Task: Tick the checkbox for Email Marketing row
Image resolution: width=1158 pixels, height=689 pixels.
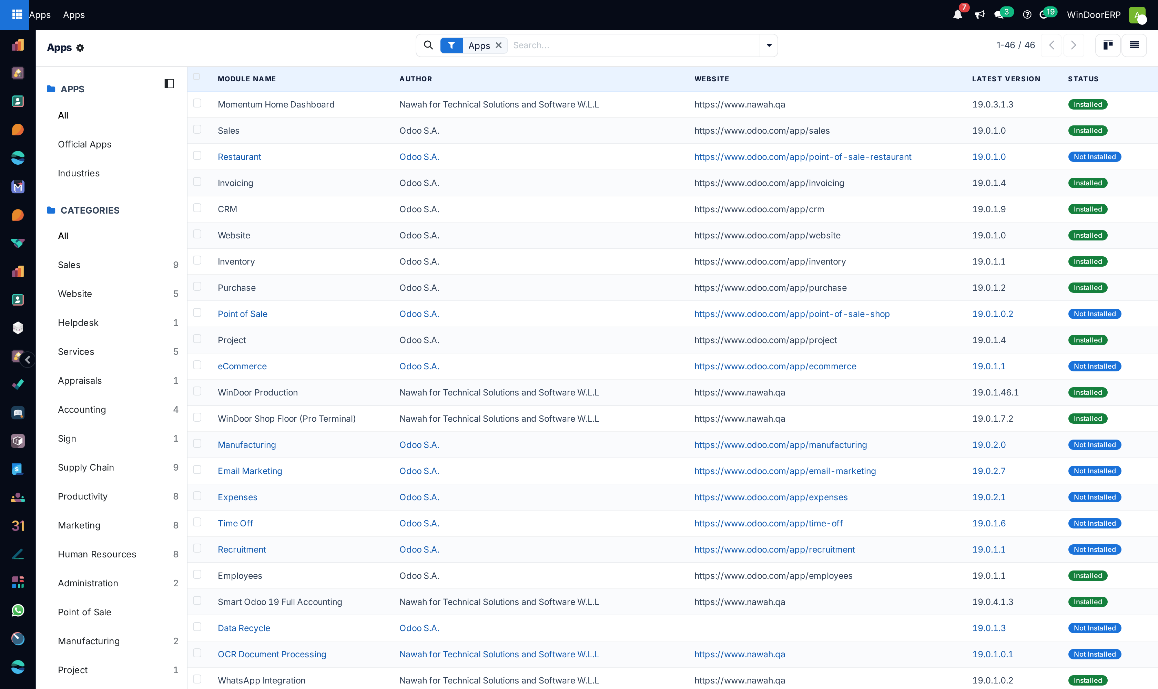Action: coord(197,470)
